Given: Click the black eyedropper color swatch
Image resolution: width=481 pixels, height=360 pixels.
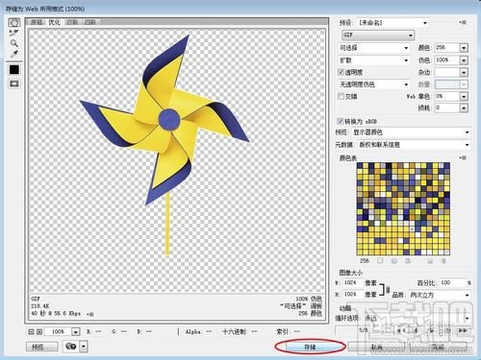Looking at the screenshot, I should point(14,69).
